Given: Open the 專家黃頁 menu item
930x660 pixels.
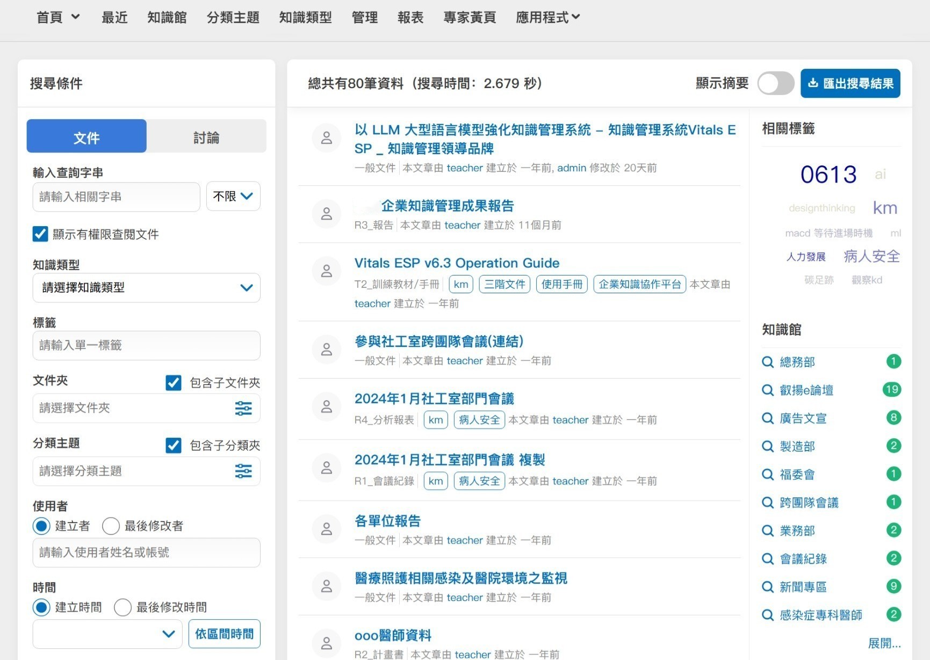Looking at the screenshot, I should (x=470, y=17).
